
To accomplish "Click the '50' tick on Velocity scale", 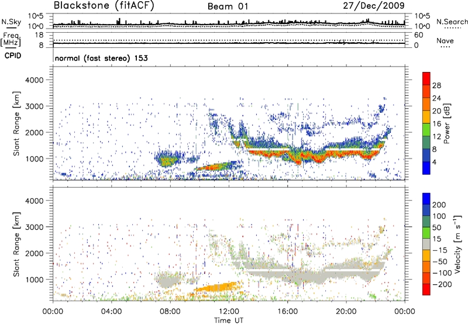I will [437, 228].
